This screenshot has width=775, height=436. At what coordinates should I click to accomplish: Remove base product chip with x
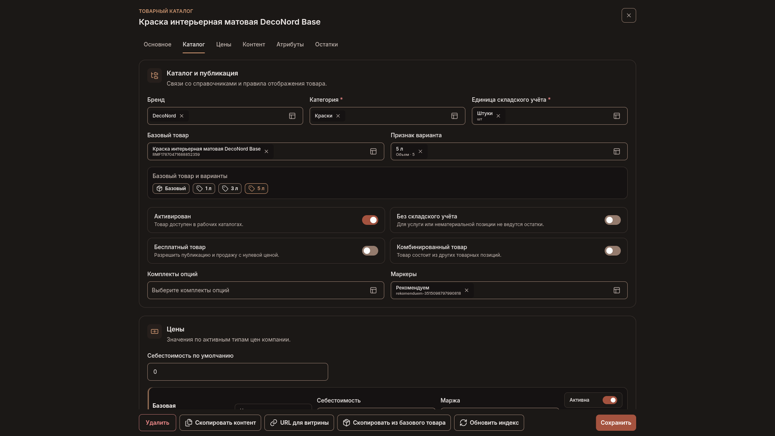click(266, 151)
